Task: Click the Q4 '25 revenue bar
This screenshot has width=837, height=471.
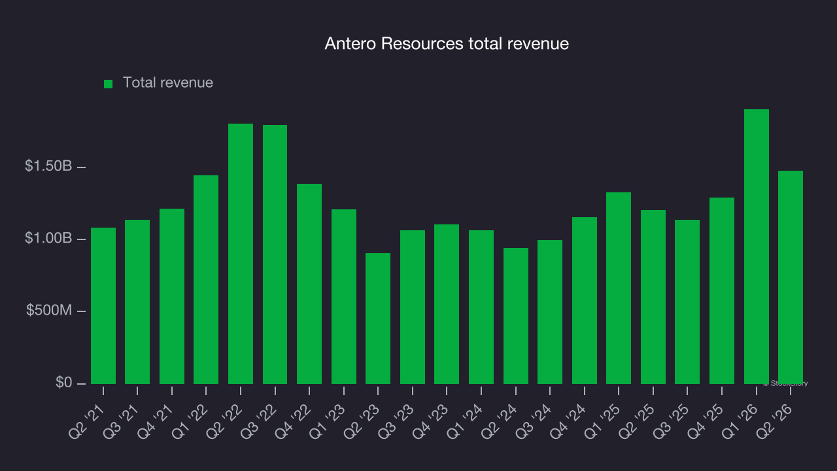Action: click(x=722, y=290)
